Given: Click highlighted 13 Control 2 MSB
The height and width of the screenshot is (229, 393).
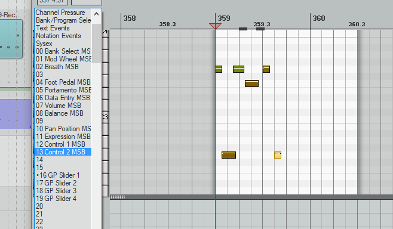Looking at the screenshot, I should click(x=63, y=152).
